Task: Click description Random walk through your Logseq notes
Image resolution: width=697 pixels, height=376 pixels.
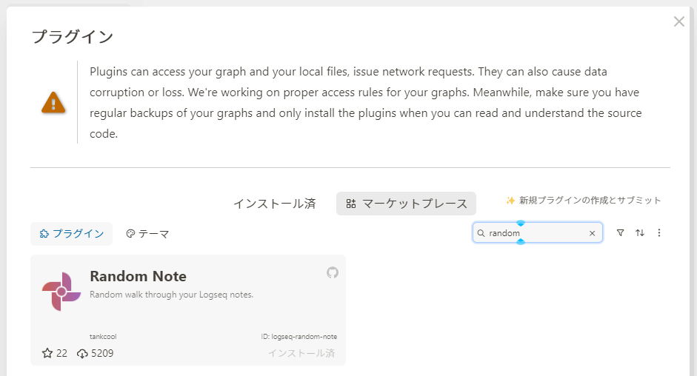Action: [172, 295]
